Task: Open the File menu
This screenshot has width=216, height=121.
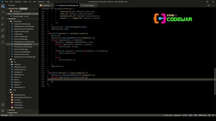Action: tap(6, 2)
